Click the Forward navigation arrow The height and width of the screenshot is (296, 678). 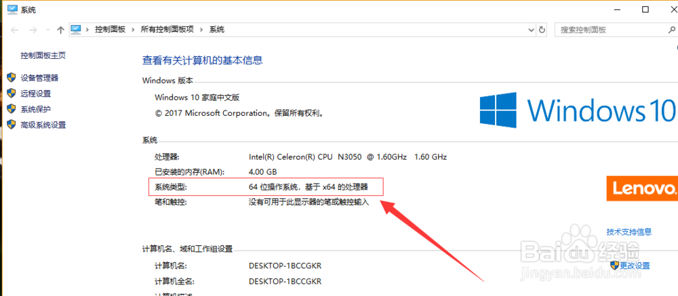click(33, 30)
